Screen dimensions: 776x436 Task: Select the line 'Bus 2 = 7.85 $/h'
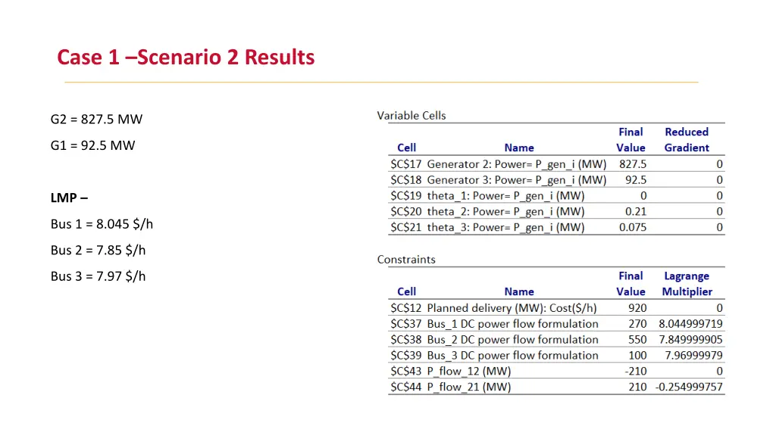[x=98, y=250]
